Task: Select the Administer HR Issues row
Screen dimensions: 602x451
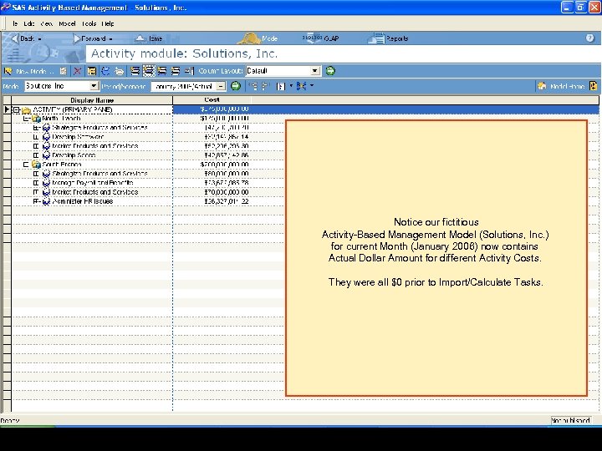Action: [83, 201]
